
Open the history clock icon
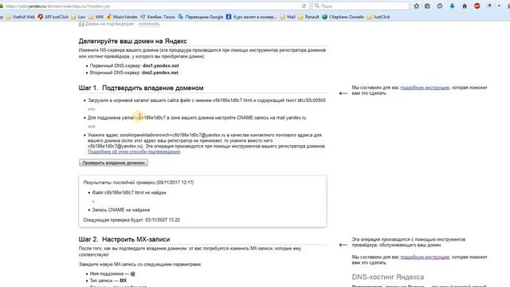coord(440,6)
